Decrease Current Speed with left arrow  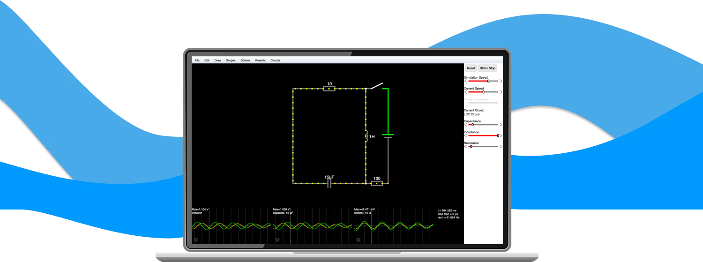tap(466, 92)
